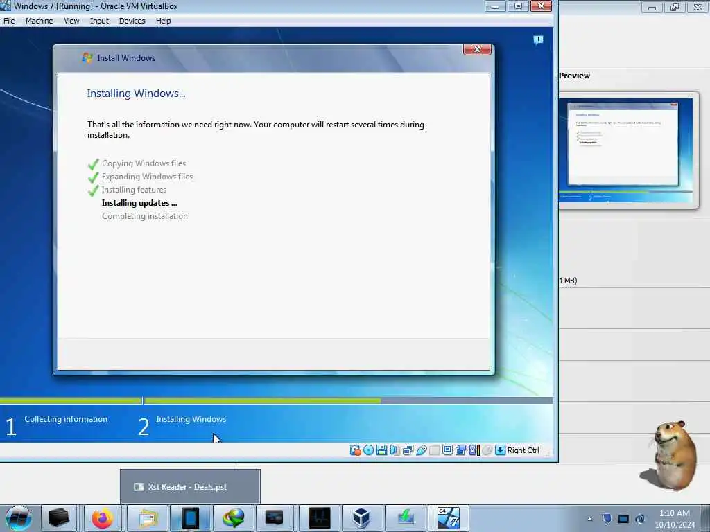Viewport: 710px width, 532px height.
Task: Open the Help menu
Action: pos(163,21)
